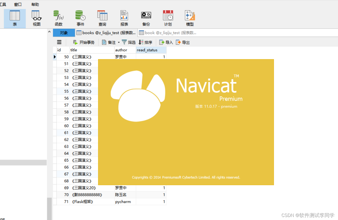Open the 函数 (Function) toolbar icon

(59, 19)
